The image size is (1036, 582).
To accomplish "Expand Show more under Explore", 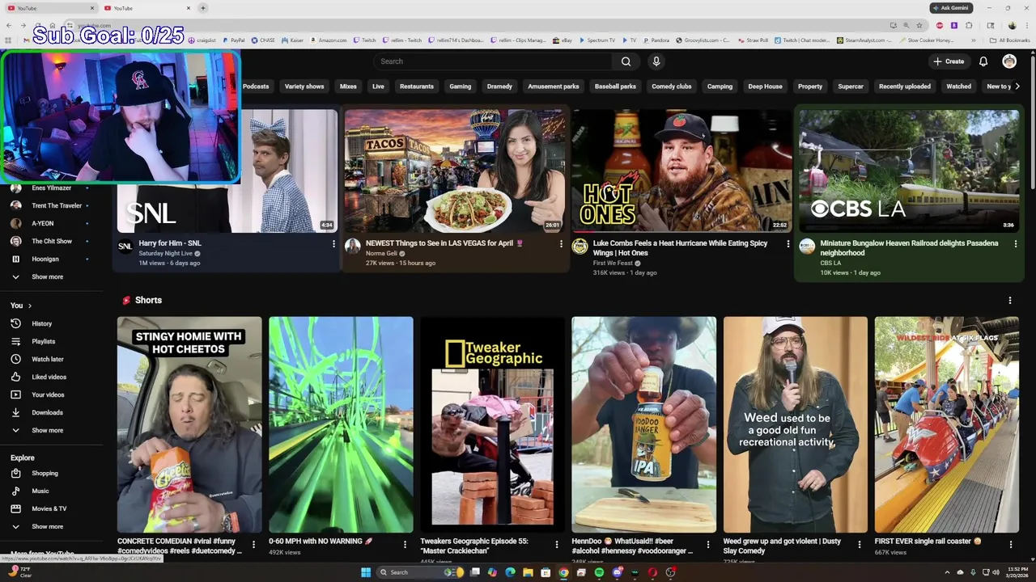I will pyautogui.click(x=52, y=526).
